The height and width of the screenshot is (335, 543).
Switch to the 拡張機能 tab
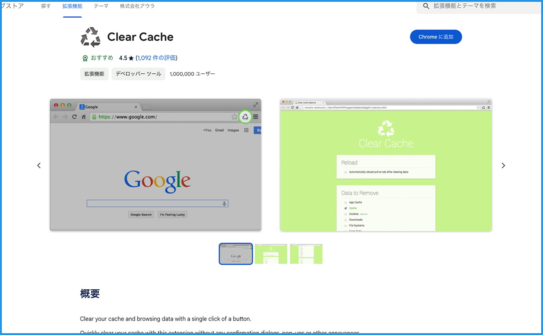click(72, 6)
